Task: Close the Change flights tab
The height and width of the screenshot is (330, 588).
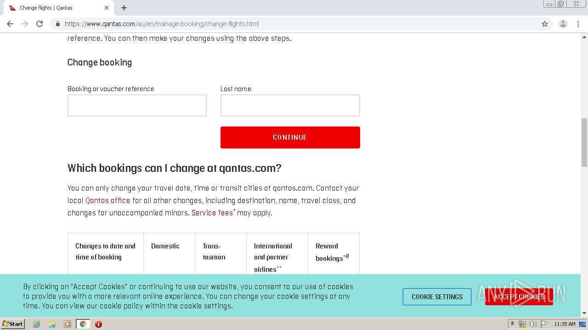Action: click(107, 8)
